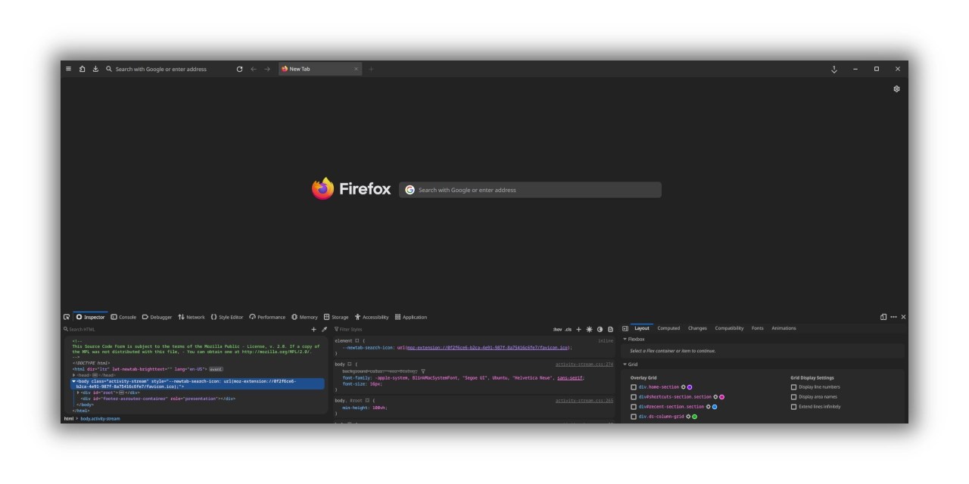Close the developer tools
The width and height of the screenshot is (969, 484).
point(903,317)
